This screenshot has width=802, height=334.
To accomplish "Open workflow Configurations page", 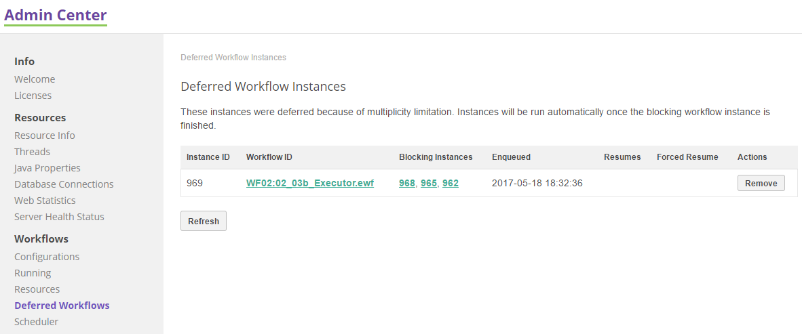I will pos(47,257).
